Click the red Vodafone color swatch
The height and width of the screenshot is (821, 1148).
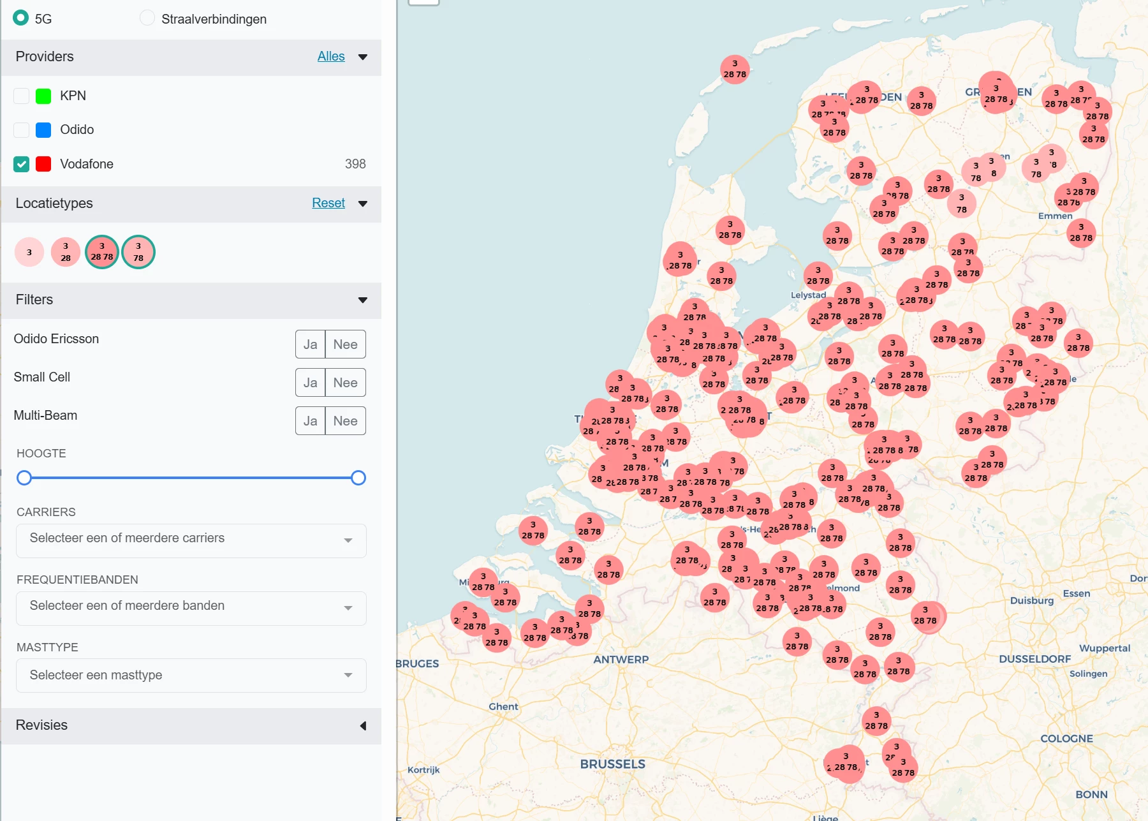click(x=43, y=164)
